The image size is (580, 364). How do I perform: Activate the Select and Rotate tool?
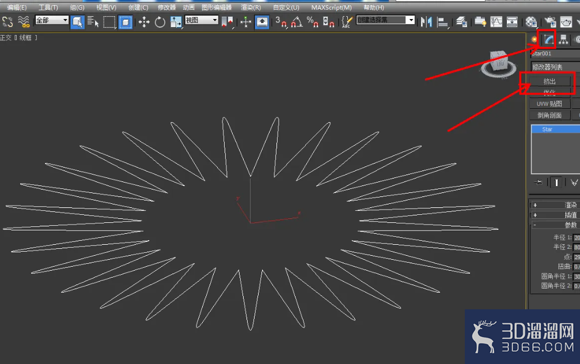[160, 22]
